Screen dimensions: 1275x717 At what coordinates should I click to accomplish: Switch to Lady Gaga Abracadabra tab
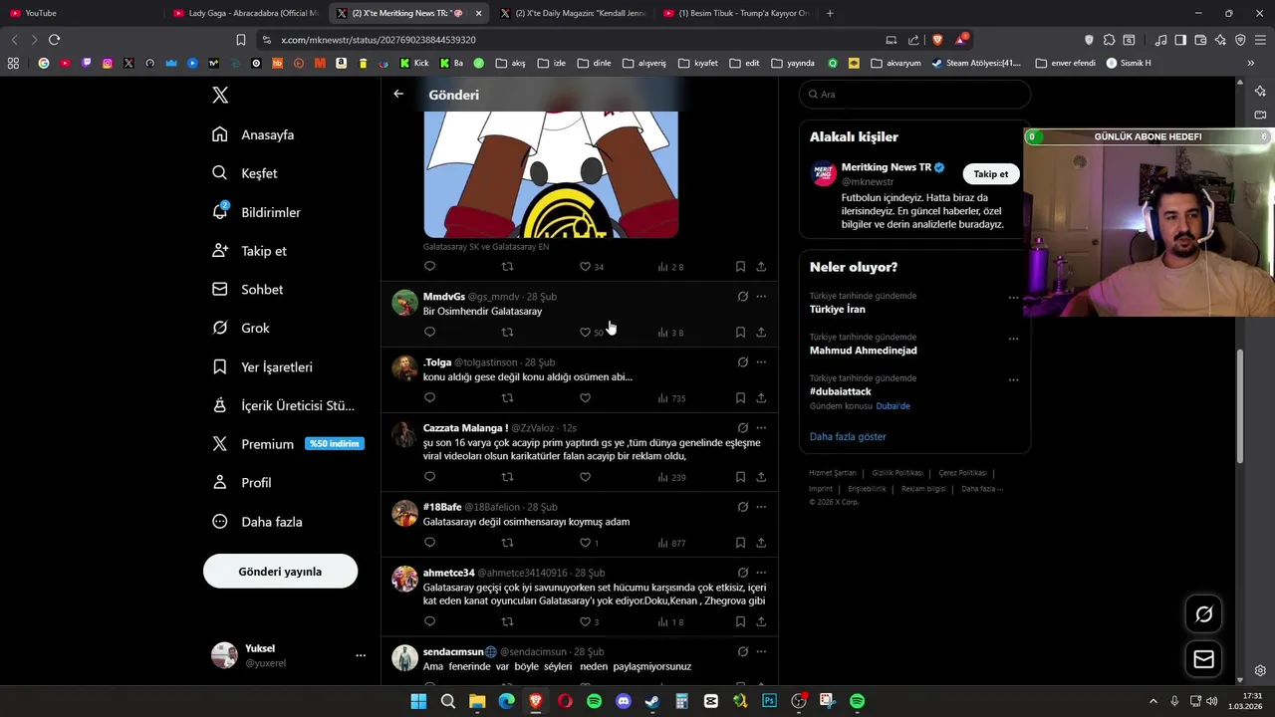(245, 13)
